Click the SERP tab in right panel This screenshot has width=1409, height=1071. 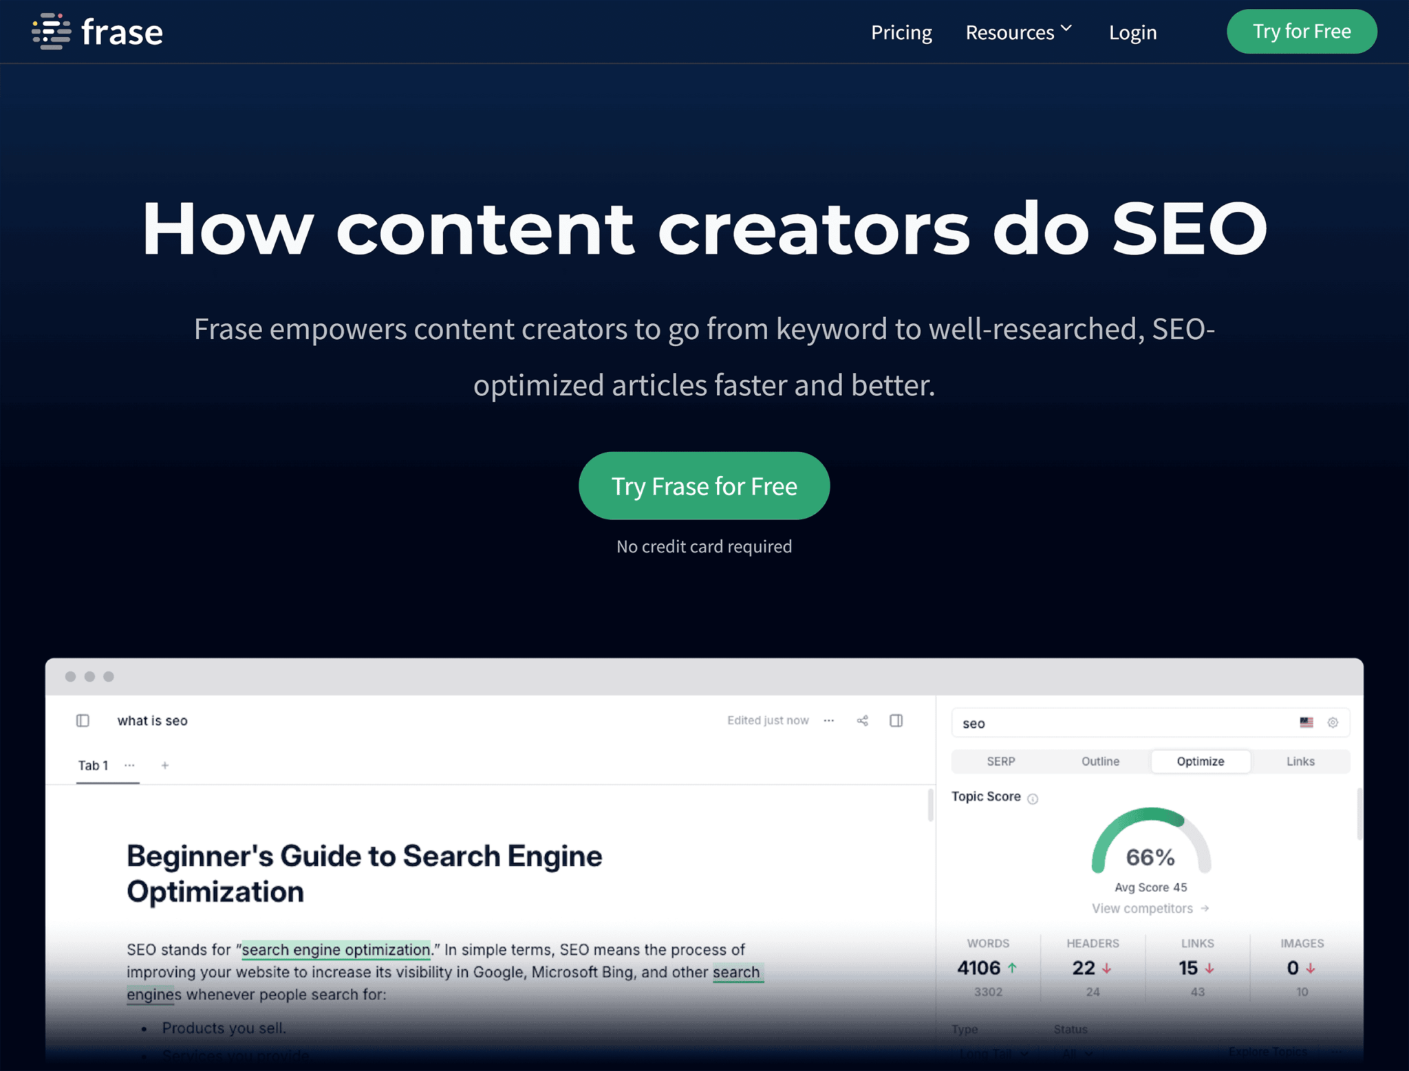1000,761
